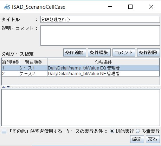Select the ケース2 row with NE 管理者

coord(80,74)
